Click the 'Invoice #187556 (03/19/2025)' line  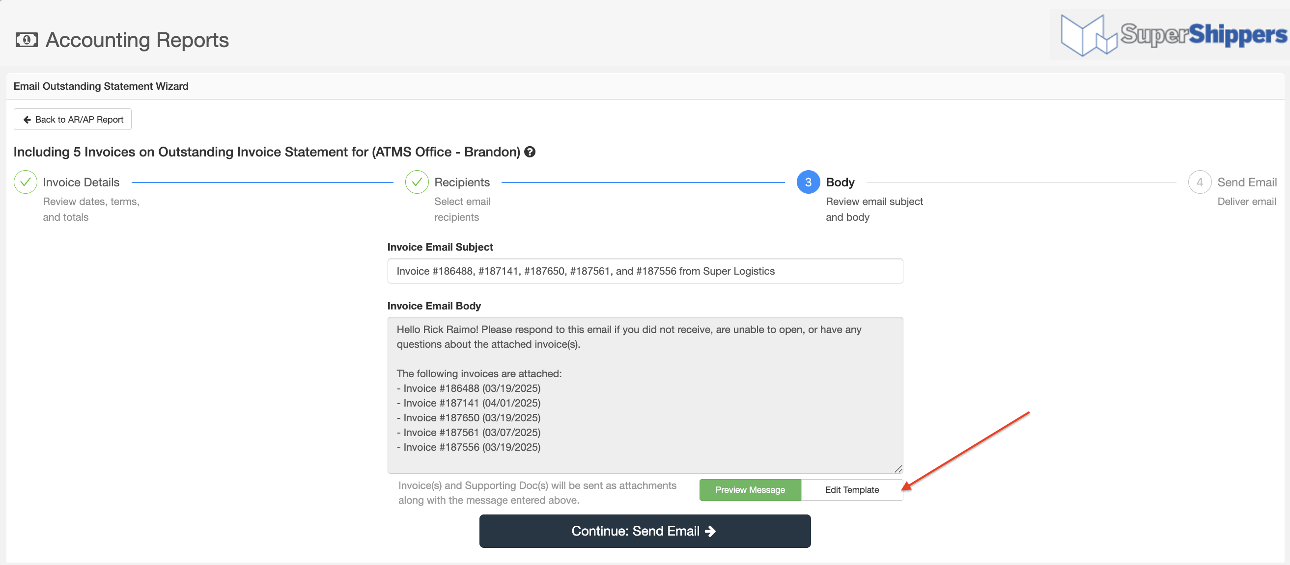tap(468, 447)
